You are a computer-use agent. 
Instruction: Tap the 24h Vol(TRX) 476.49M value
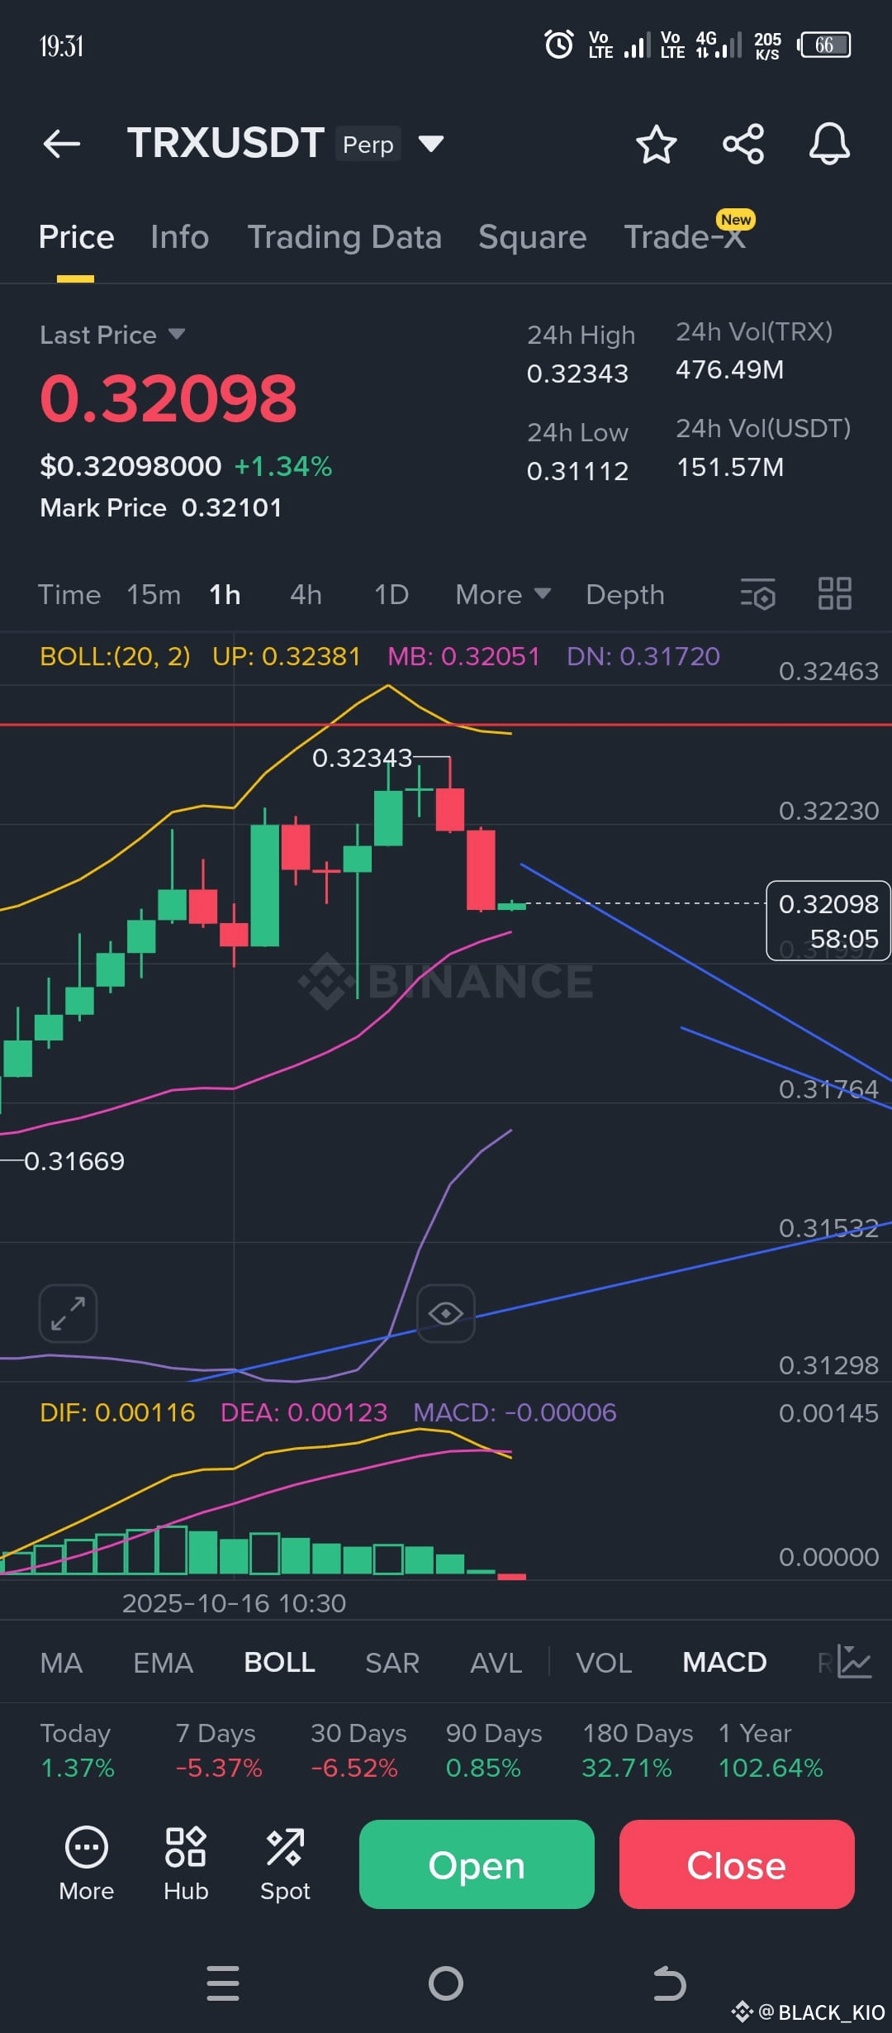click(x=730, y=369)
